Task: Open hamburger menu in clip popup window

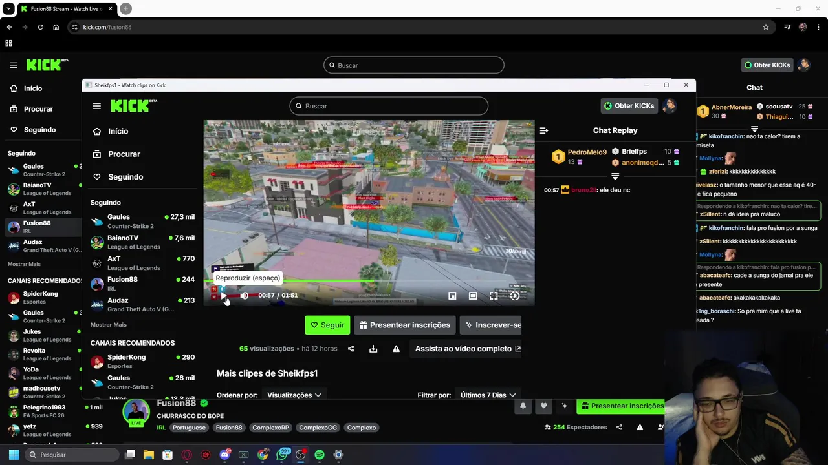Action: click(x=97, y=106)
